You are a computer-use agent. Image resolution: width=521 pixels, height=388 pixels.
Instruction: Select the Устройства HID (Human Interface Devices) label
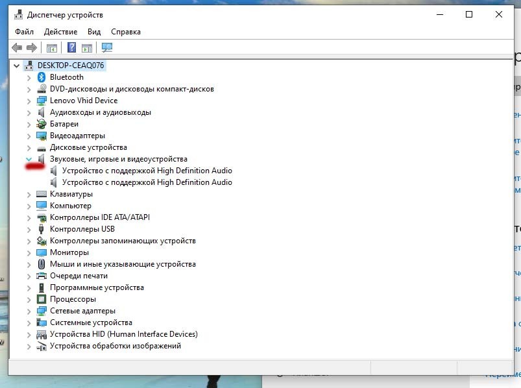coord(124,334)
